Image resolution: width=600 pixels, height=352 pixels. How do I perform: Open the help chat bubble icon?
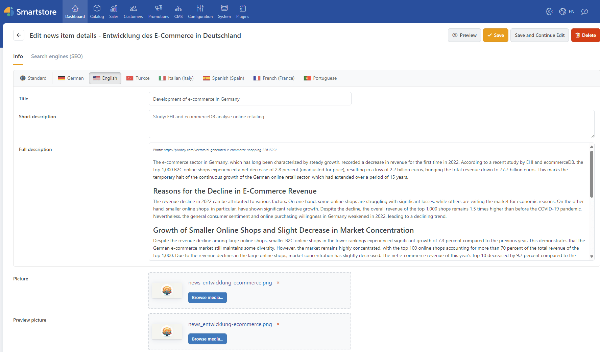pos(584,11)
